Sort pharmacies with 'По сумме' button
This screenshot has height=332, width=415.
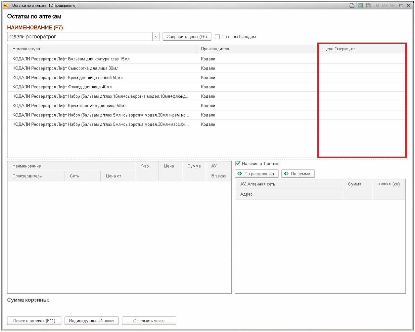click(298, 174)
